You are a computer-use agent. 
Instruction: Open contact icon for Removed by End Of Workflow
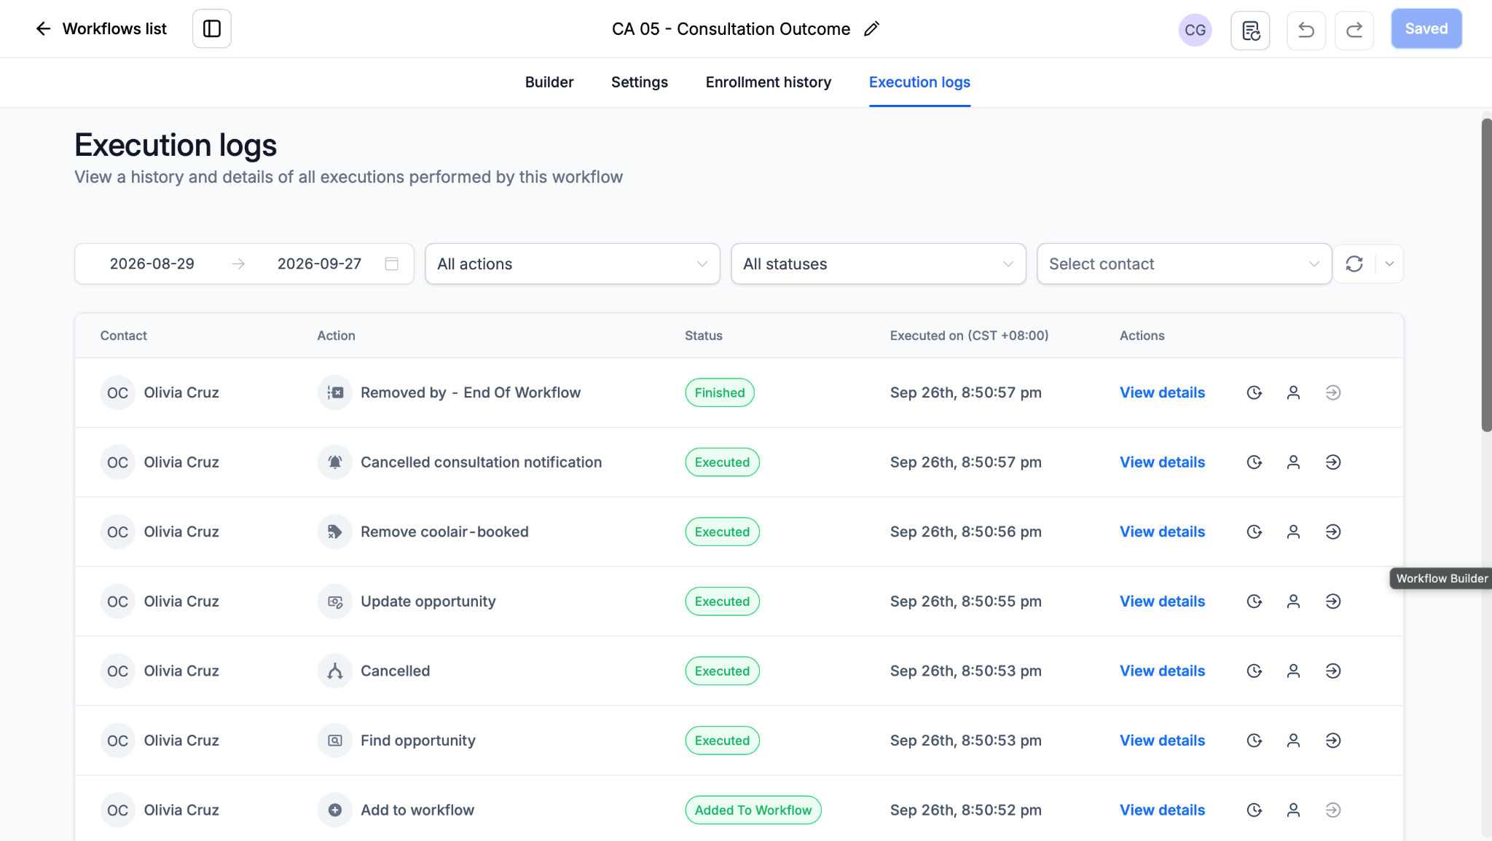tap(1293, 392)
